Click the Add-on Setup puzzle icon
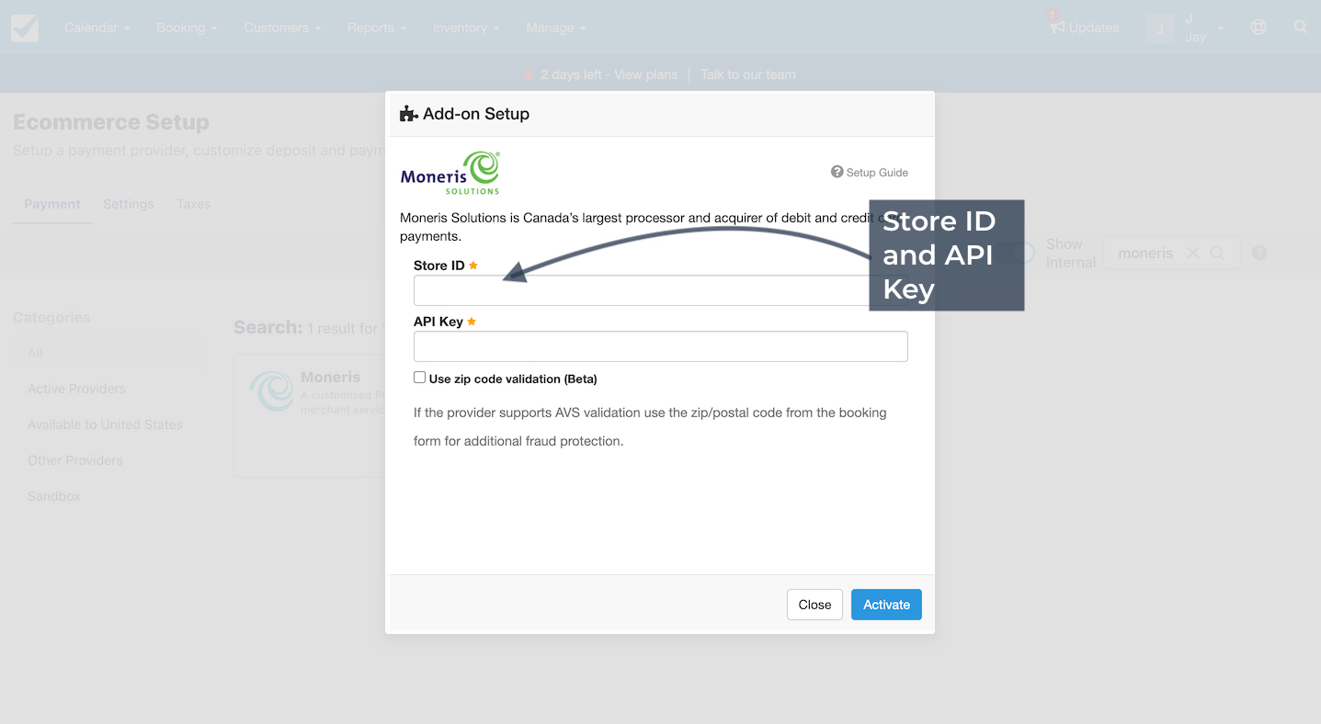This screenshot has height=724, width=1321. pos(409,114)
